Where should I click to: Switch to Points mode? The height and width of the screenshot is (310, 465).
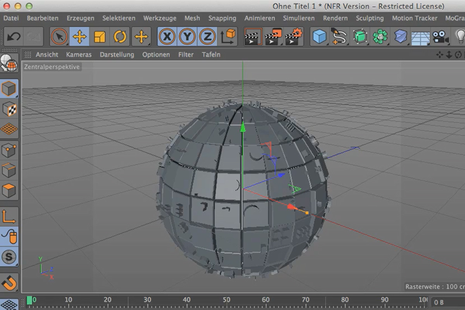(x=9, y=151)
